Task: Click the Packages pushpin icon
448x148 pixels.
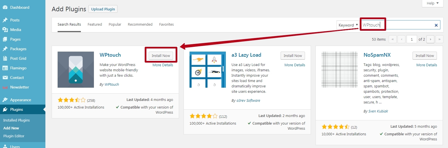Action: [5, 49]
